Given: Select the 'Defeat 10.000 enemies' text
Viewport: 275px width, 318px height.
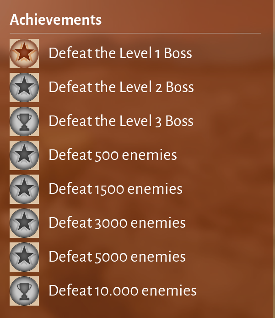Looking at the screenshot, I should 123,291.
